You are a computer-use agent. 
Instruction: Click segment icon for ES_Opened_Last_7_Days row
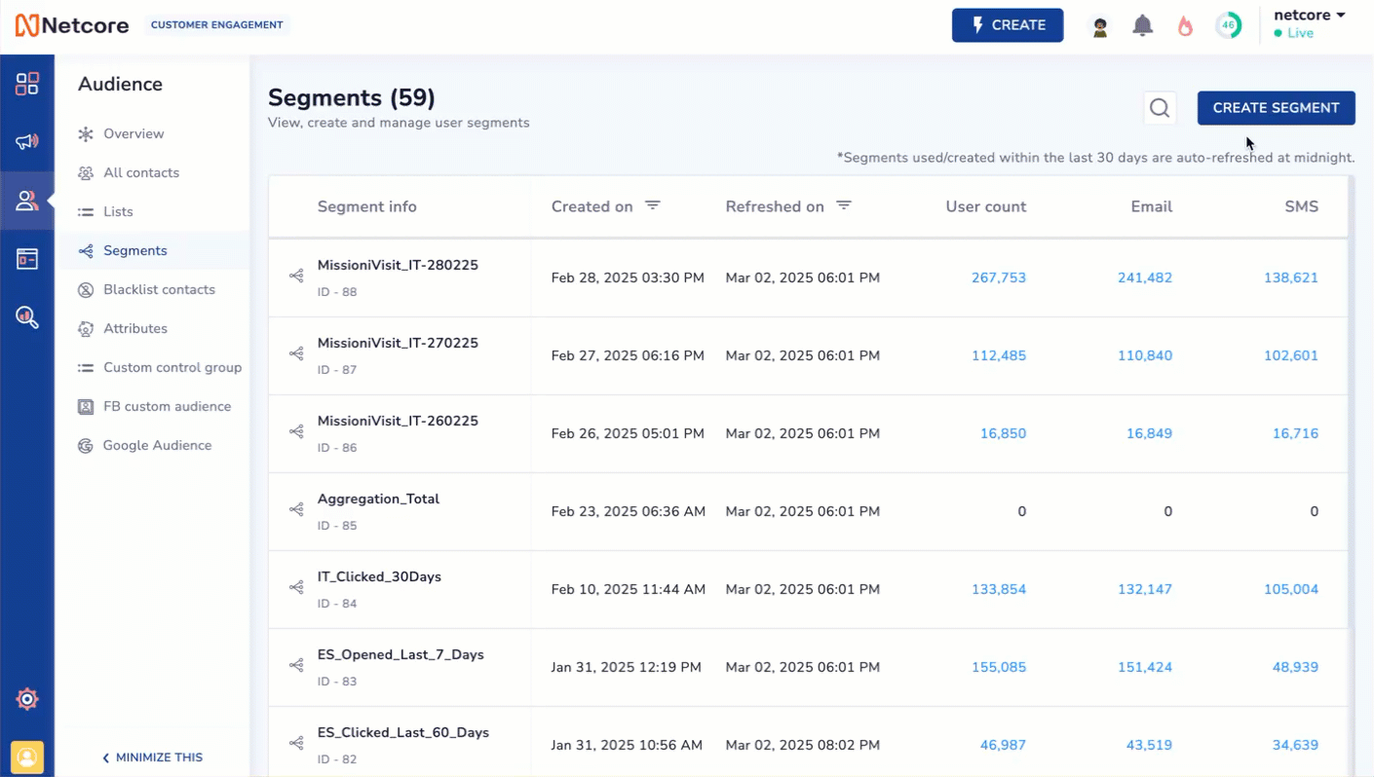296,666
